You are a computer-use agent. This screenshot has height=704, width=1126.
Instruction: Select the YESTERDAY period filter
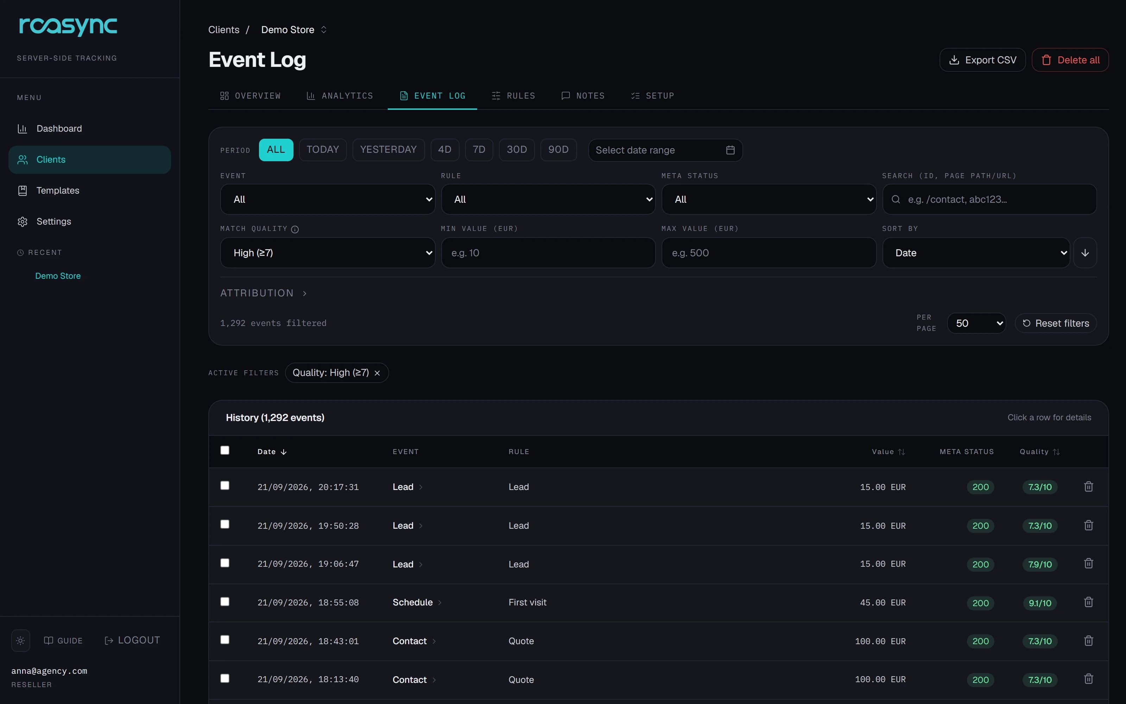click(388, 150)
